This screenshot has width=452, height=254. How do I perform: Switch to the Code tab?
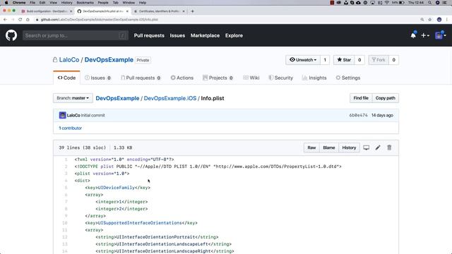66,78
